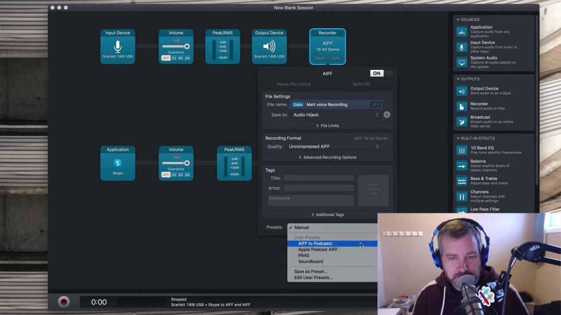
Task: Select the top row Peak/RMS meter block
Action: (x=223, y=46)
